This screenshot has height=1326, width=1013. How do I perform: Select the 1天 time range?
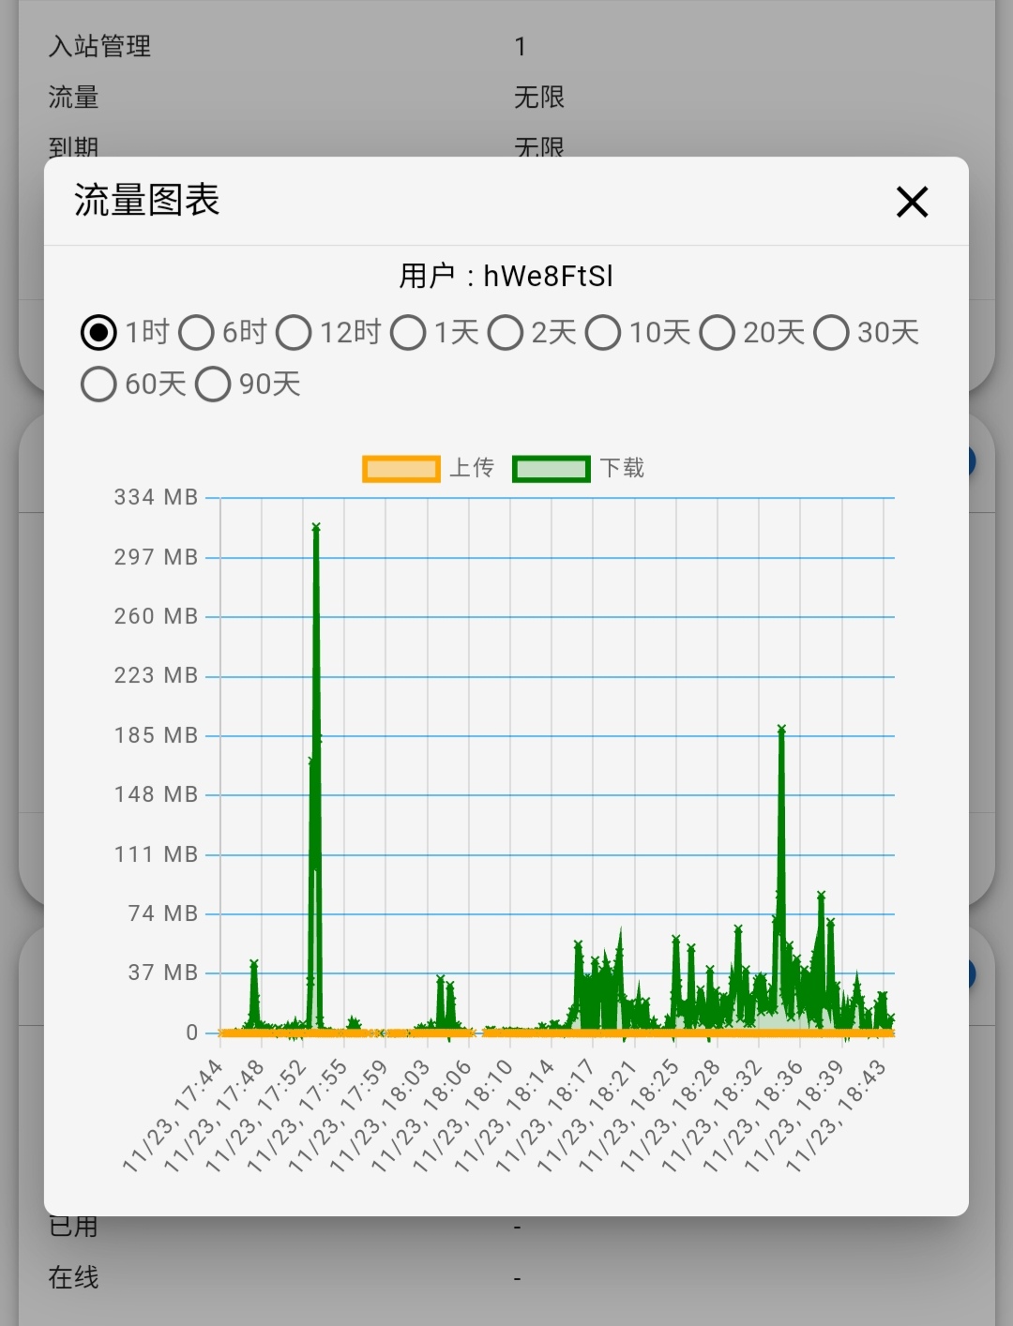(408, 332)
